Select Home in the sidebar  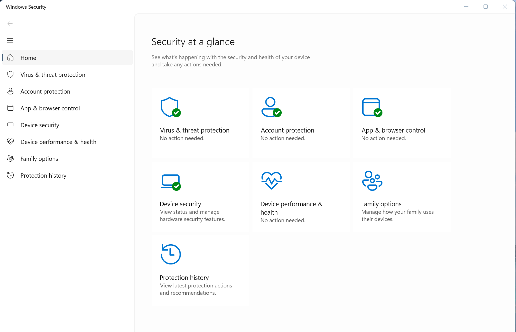tap(28, 58)
